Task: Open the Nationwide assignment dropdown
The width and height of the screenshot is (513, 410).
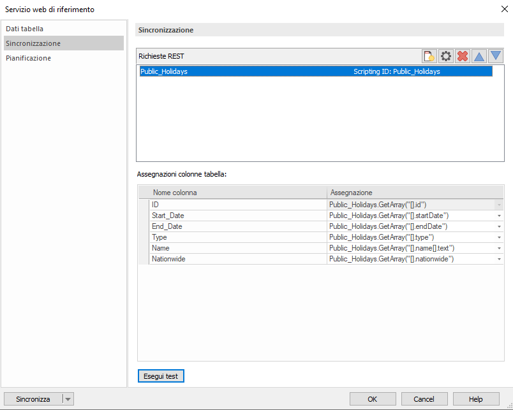Action: pos(497,258)
